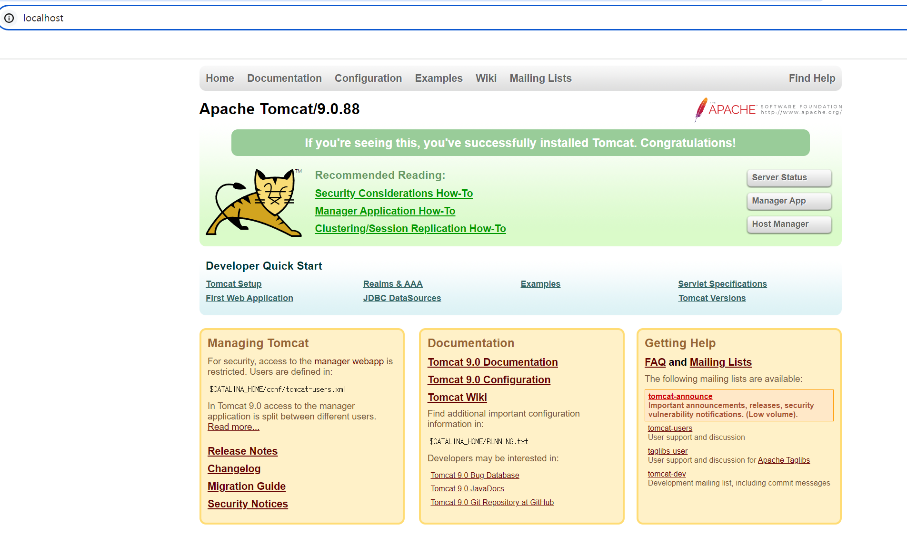Click the Server Status button
The height and width of the screenshot is (535, 907).
point(789,177)
